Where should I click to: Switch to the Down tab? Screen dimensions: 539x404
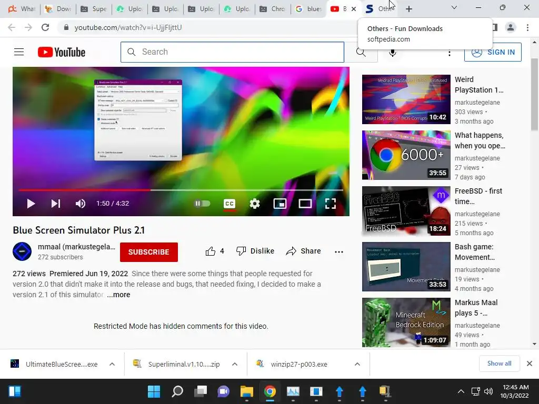coord(58,9)
